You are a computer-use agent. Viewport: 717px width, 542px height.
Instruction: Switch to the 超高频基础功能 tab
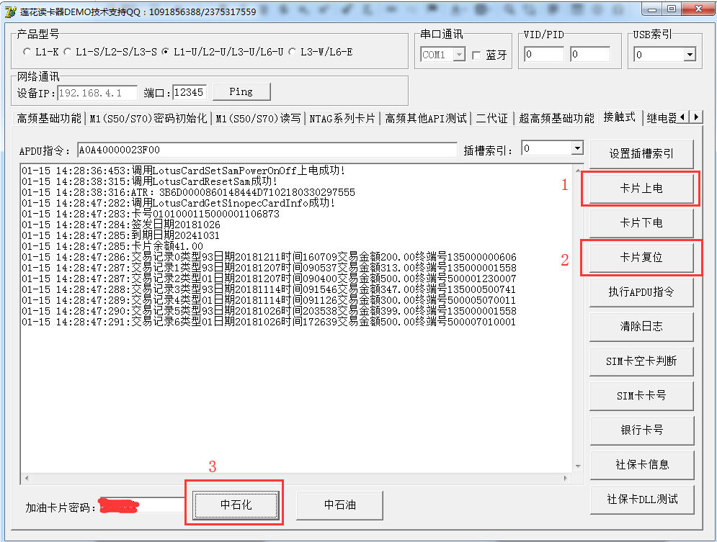[x=556, y=119]
